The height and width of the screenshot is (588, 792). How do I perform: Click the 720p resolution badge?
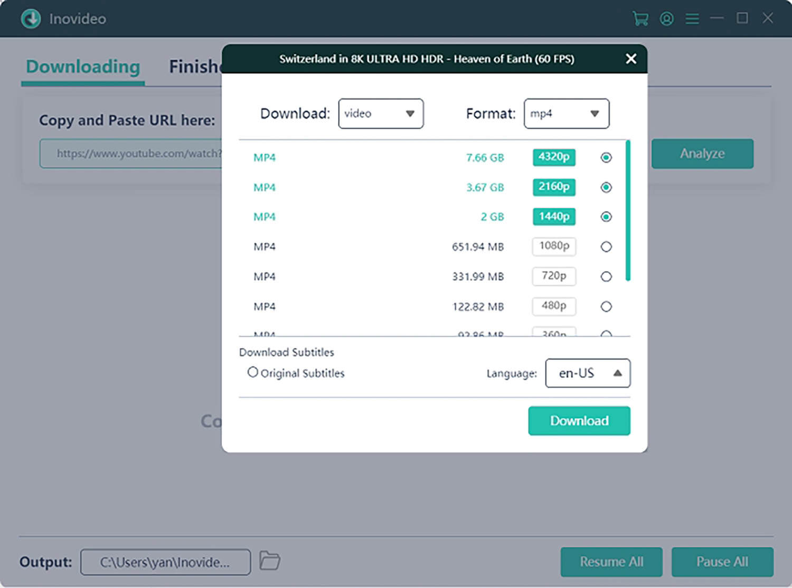[x=554, y=276]
